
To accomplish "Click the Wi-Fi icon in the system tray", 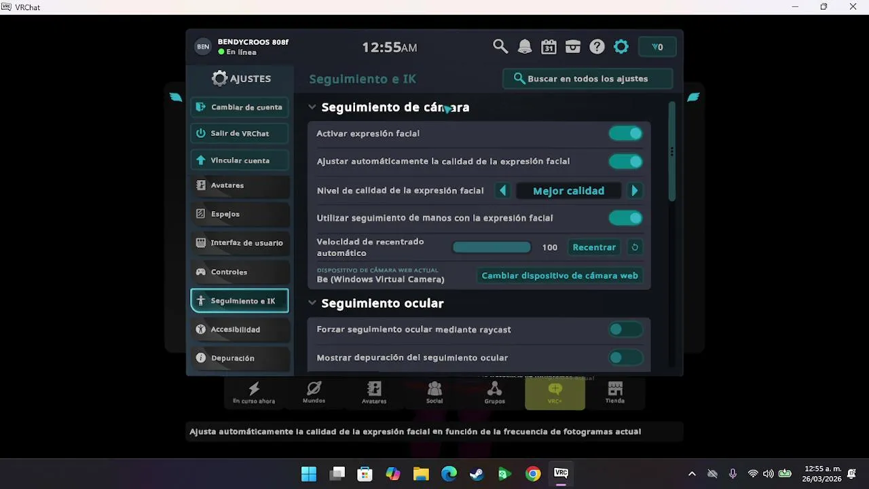I will 752,473.
